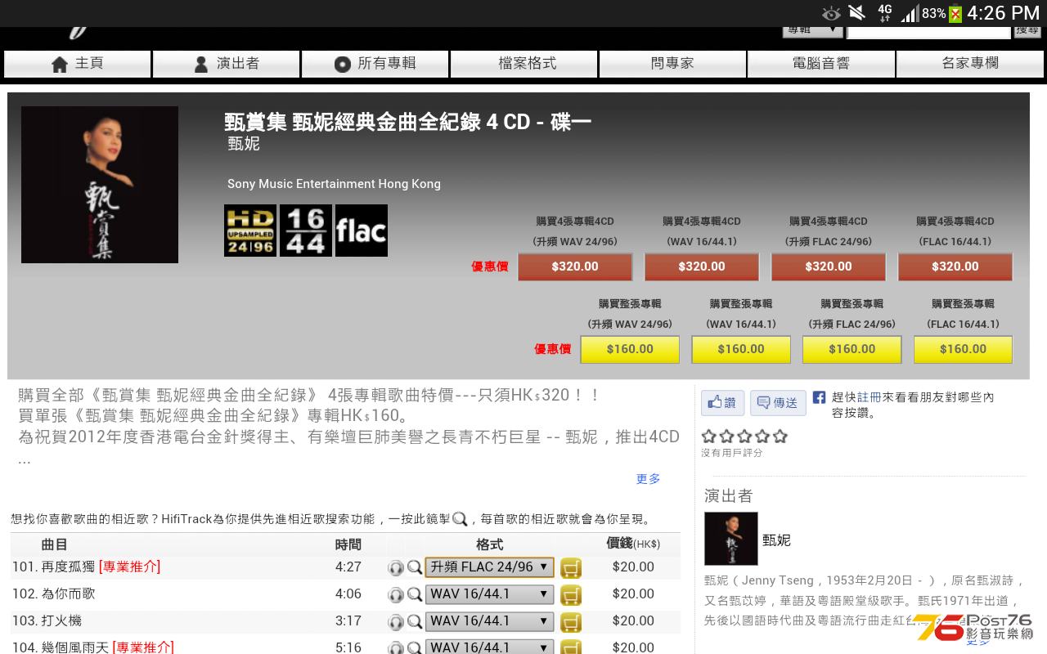This screenshot has height=654, width=1047.
Task: Find similar songs for track 103 打火機
Action: click(415, 621)
